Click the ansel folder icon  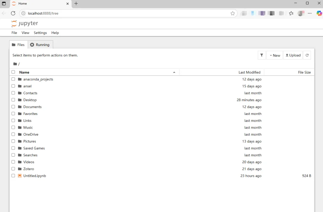pyautogui.click(x=20, y=86)
